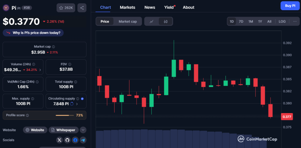This screenshot has height=148, width=301.
Task: Open the About tab
Action: click(x=189, y=8)
